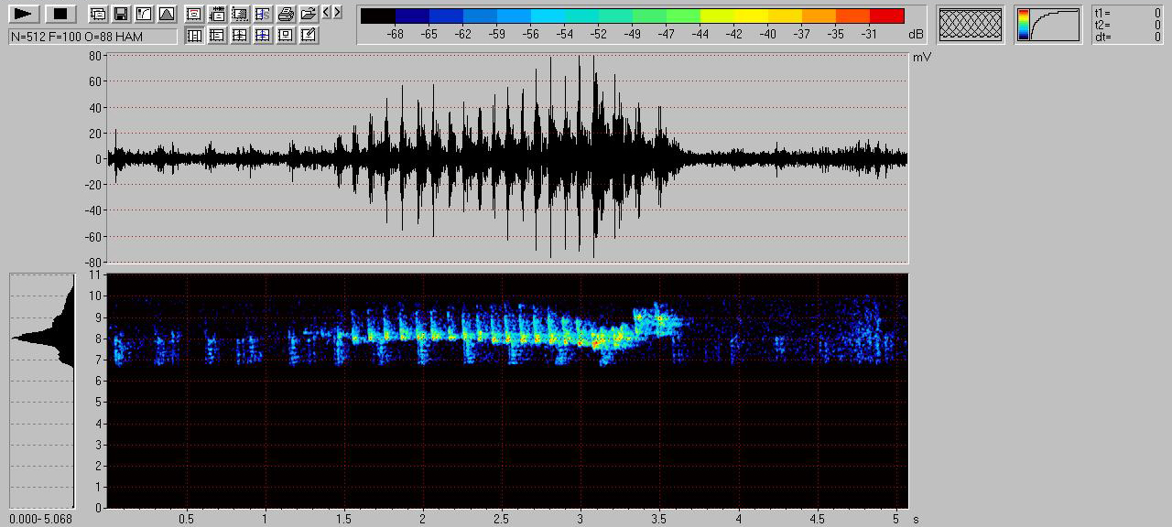Open a file using the folder icon
Viewport: 1172px width, 527px height.
coord(309,14)
